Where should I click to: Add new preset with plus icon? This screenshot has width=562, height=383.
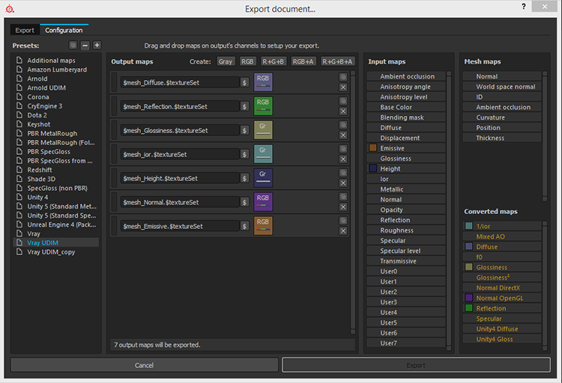click(x=97, y=45)
